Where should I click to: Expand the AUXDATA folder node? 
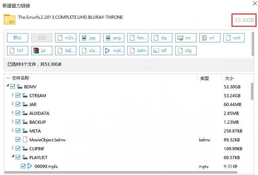tap(13, 112)
